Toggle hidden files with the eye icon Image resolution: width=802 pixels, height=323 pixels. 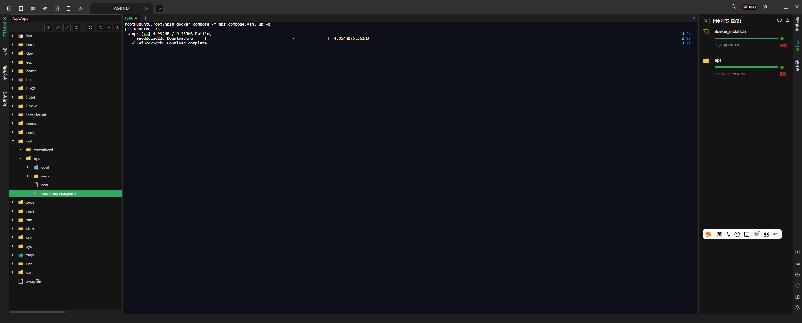(x=76, y=28)
